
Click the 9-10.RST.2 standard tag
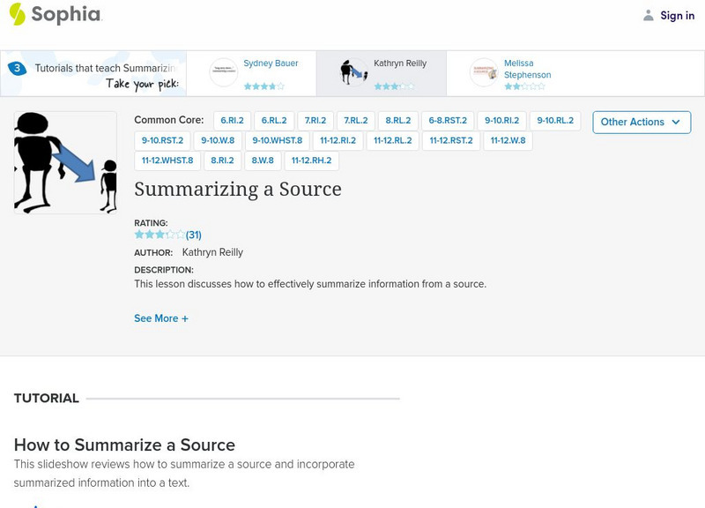162,140
